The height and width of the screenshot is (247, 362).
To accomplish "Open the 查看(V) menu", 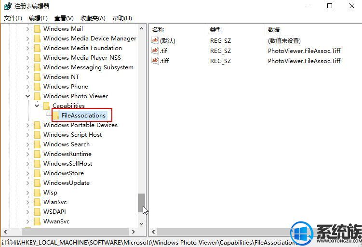I will [x=64, y=18].
